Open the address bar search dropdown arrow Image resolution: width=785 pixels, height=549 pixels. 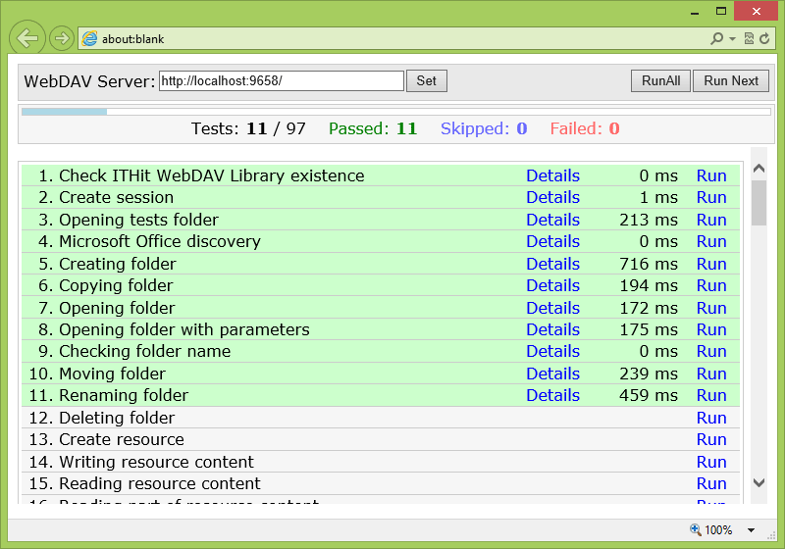coord(732,38)
